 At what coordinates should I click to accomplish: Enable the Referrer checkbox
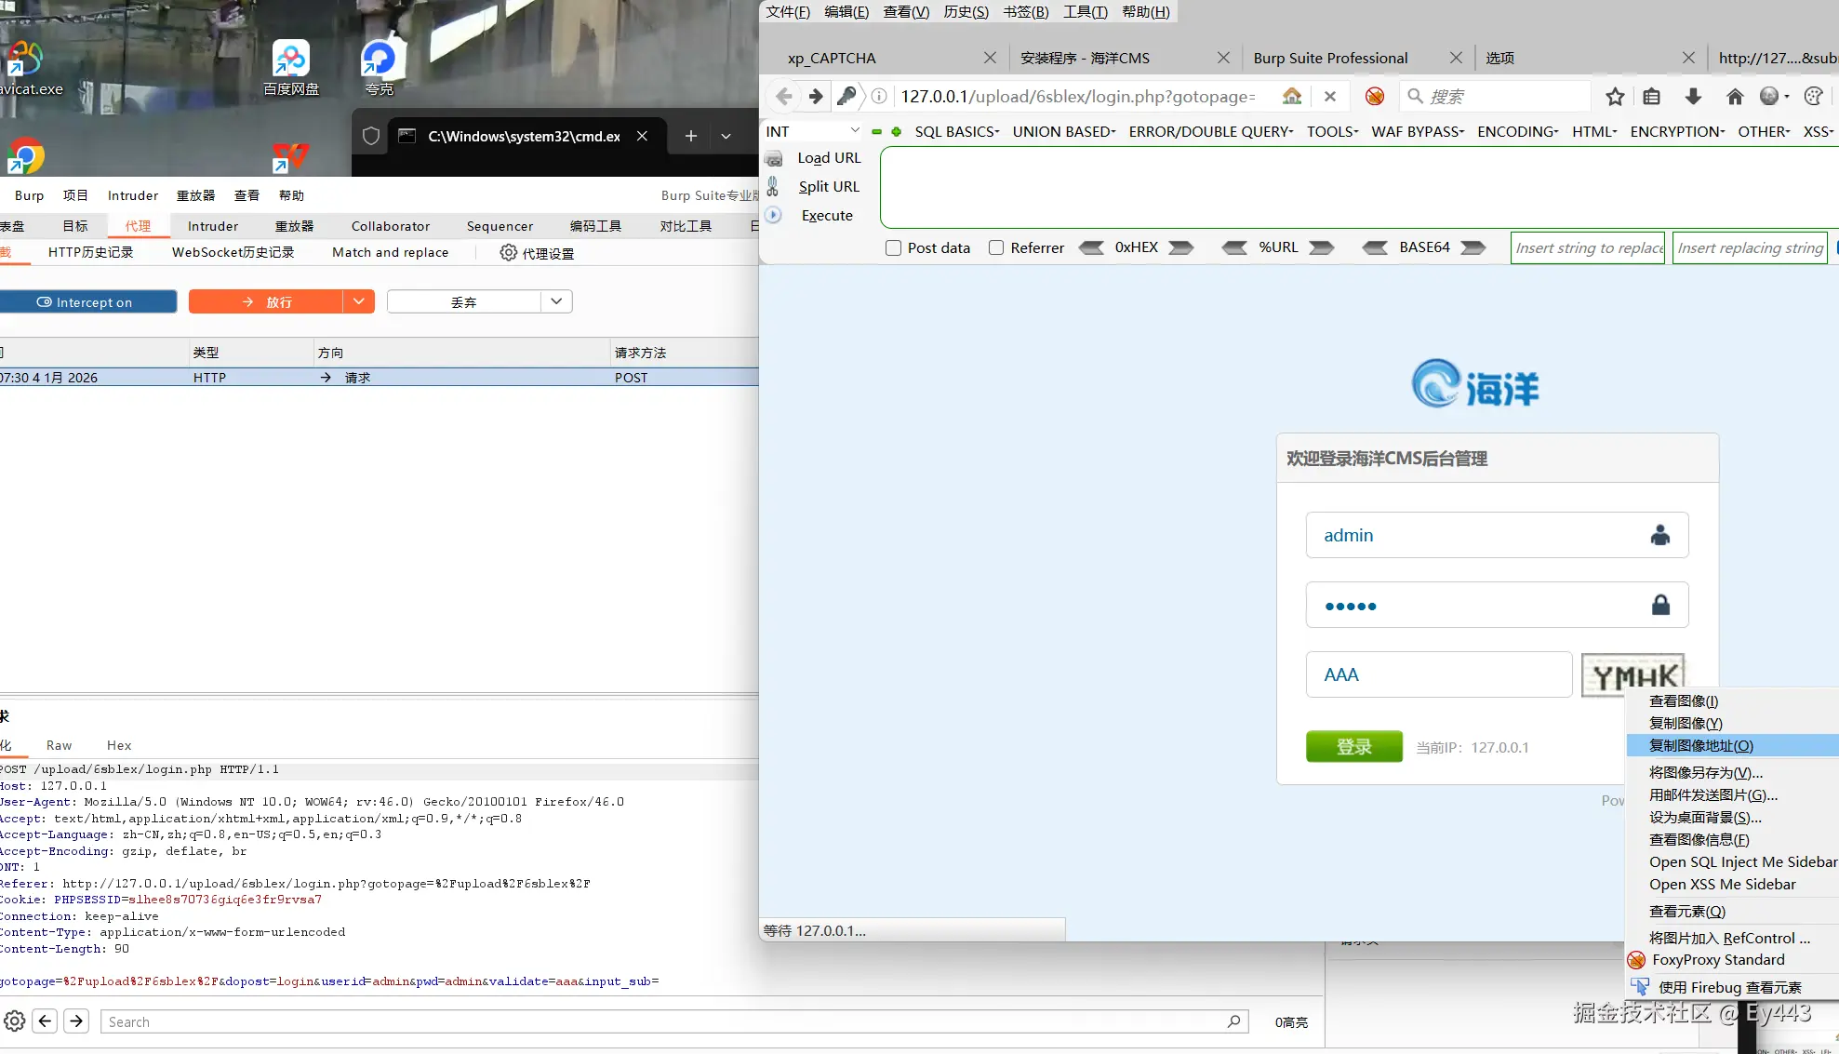click(x=996, y=247)
